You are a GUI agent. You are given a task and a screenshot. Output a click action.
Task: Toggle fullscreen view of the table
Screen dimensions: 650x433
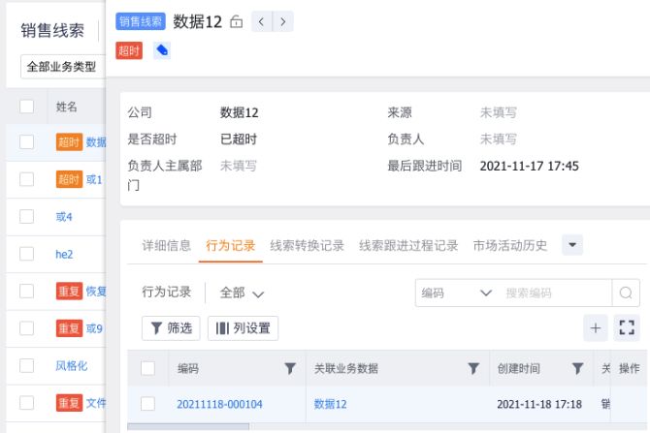627,328
